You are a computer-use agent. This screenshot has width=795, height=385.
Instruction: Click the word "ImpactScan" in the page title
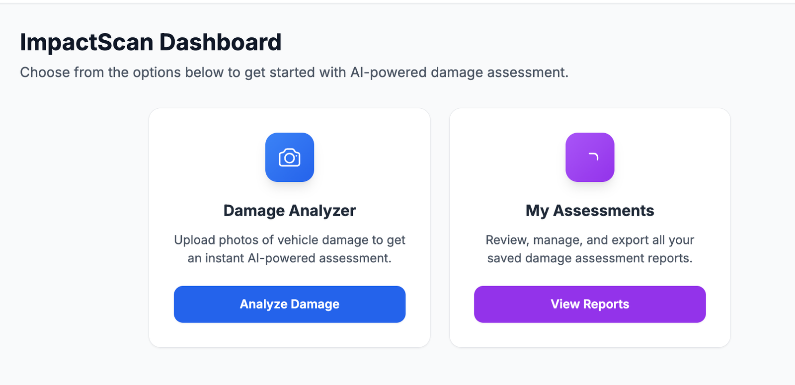86,42
